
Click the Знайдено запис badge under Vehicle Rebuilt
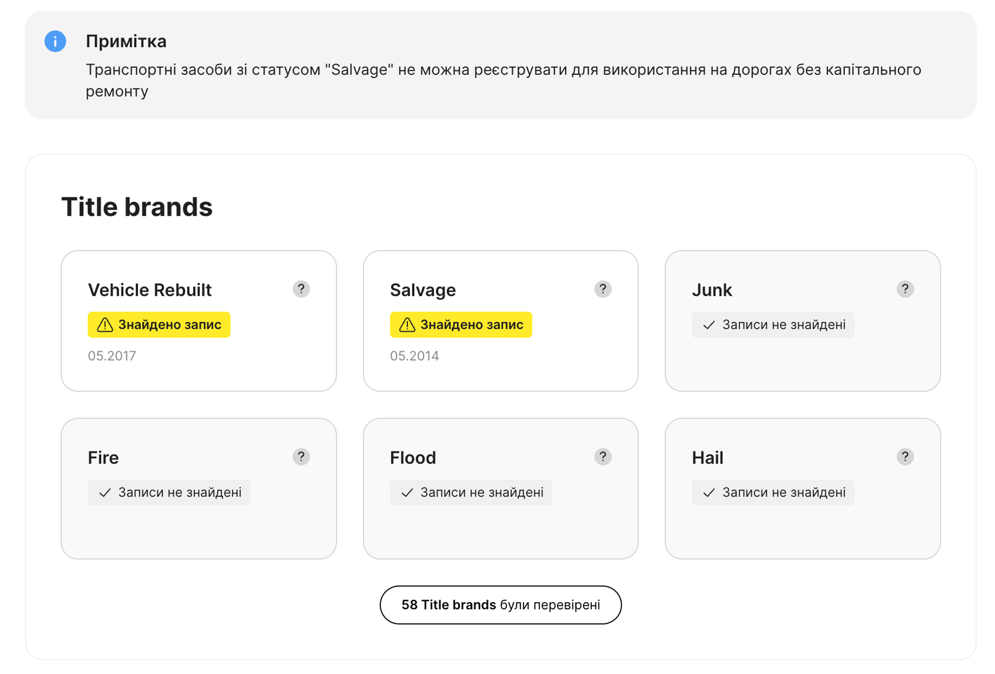click(x=159, y=325)
